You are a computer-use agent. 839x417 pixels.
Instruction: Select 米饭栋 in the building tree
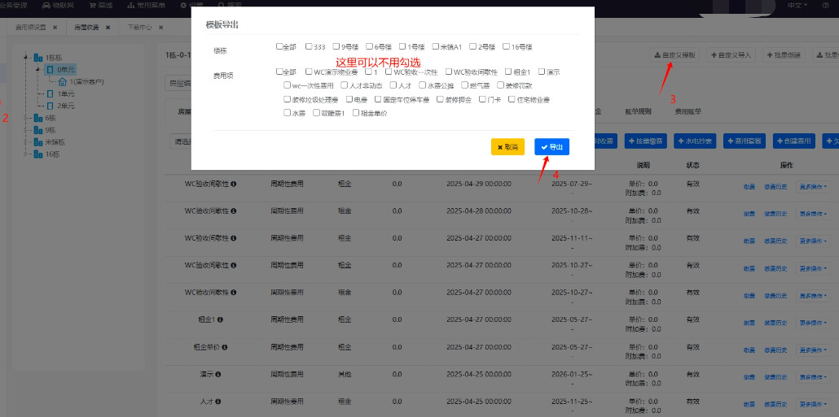point(55,141)
